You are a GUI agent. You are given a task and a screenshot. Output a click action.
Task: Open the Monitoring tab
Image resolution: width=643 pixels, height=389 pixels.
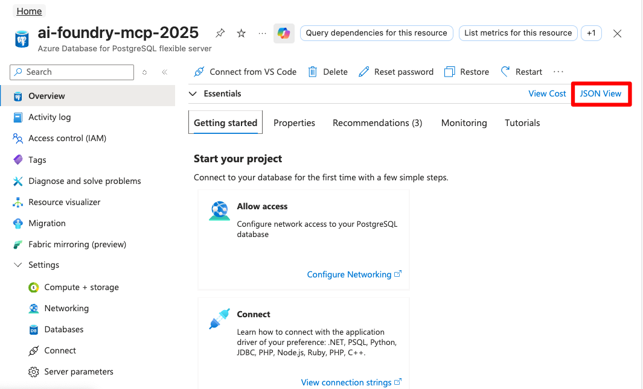[464, 122]
